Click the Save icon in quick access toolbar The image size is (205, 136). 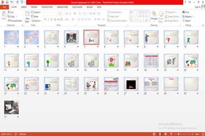click(x=7, y=2)
